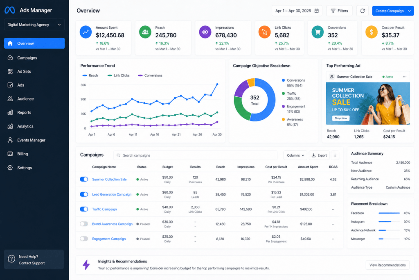Click the Conversions shopping cart icon
This screenshot has height=280, width=419.
(x=318, y=32)
